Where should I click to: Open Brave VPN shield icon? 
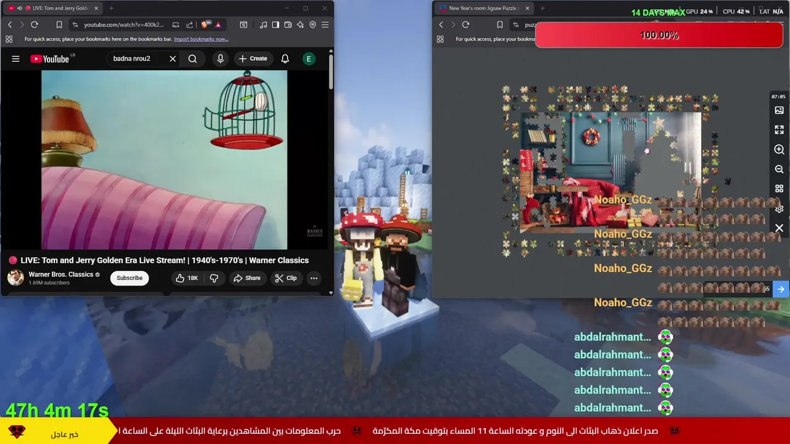click(x=312, y=25)
